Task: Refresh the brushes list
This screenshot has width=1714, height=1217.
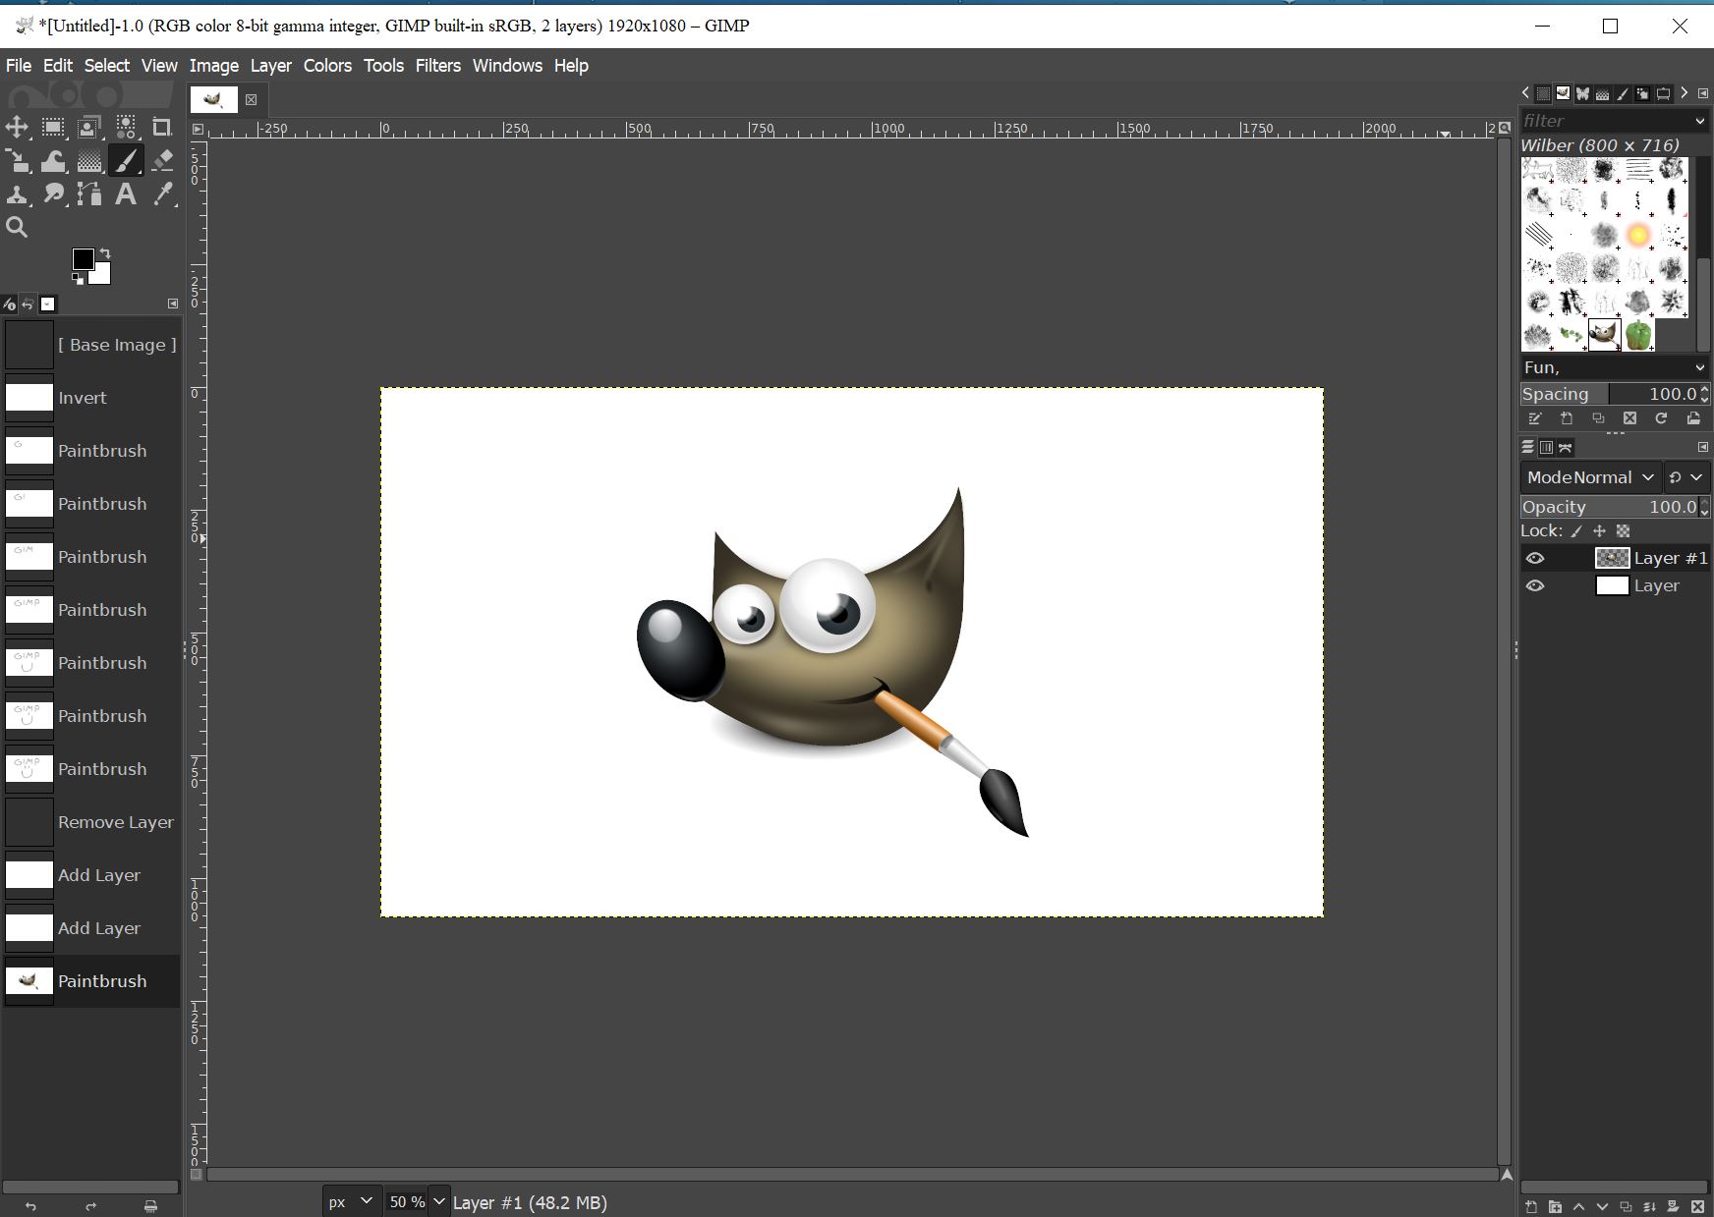Action: coord(1661,418)
